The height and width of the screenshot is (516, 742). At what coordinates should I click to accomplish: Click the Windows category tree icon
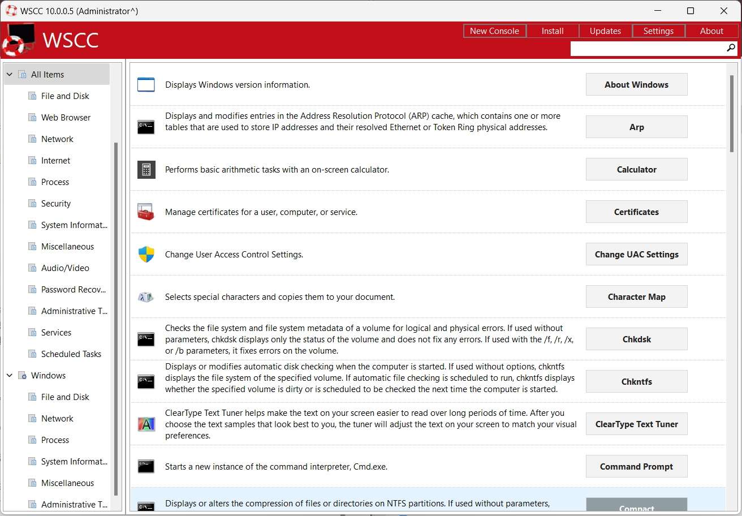pos(22,376)
